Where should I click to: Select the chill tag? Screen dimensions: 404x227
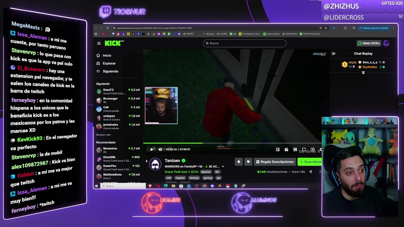click(x=169, y=178)
